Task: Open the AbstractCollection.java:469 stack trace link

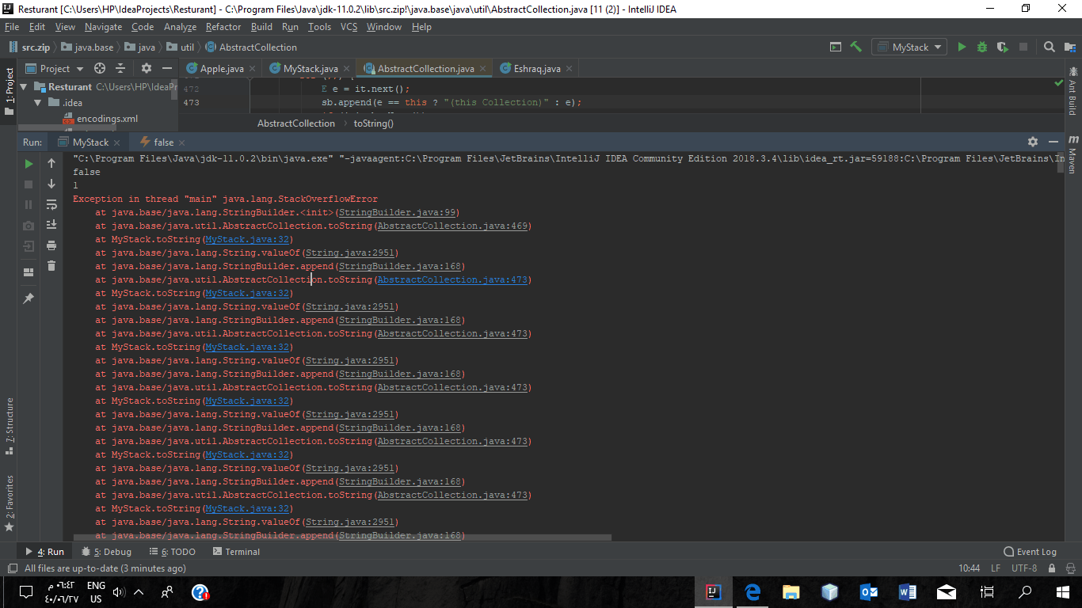Action: pos(452,226)
